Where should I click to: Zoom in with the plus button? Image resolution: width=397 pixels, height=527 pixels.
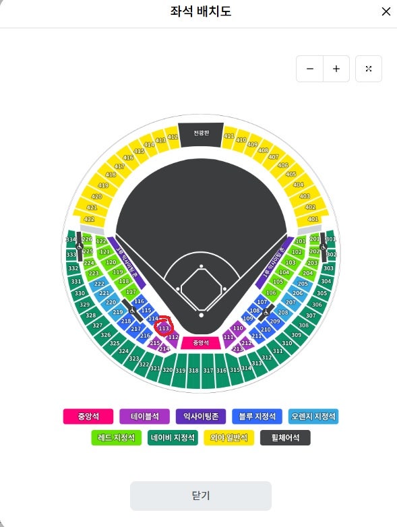pos(336,69)
